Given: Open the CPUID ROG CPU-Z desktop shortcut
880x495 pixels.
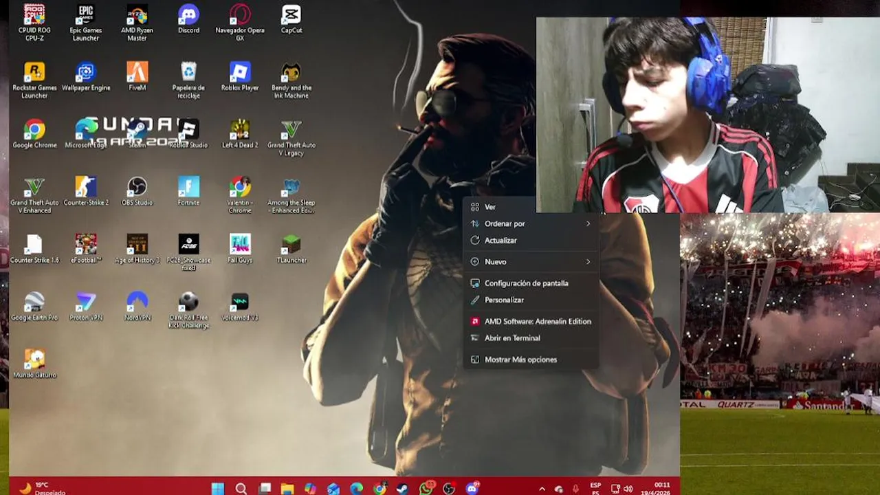Looking at the screenshot, I should 34,23.
